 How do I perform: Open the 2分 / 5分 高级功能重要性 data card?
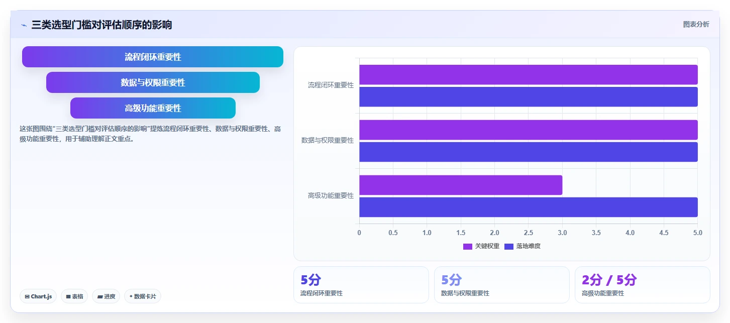pyautogui.click(x=643, y=285)
